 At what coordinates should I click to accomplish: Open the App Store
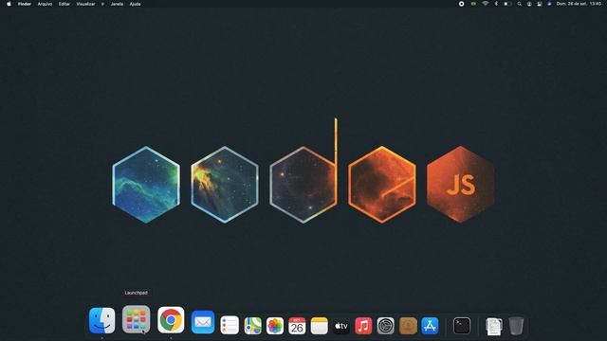(x=430, y=326)
